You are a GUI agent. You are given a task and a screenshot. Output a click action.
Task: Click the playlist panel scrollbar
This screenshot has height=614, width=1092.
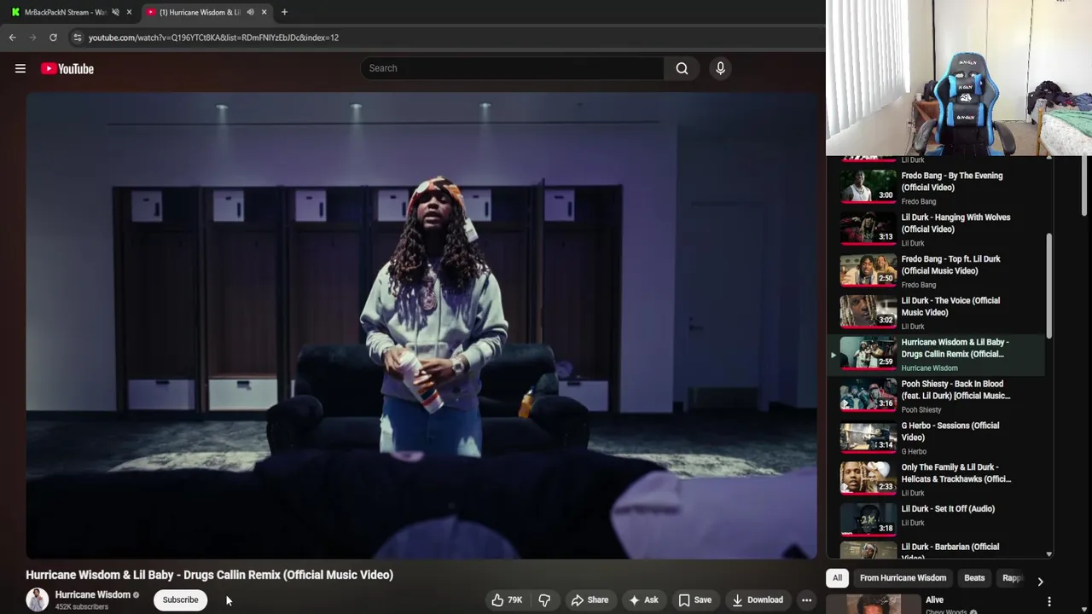tap(1048, 286)
